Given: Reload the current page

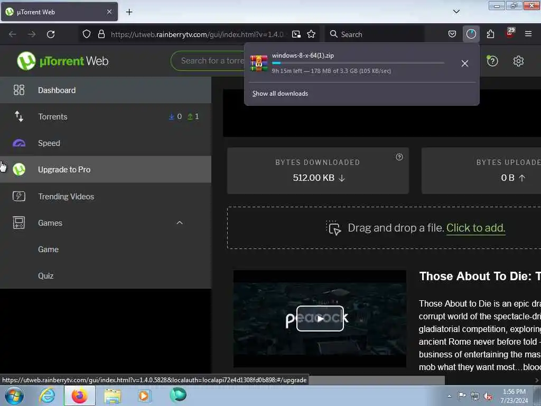Looking at the screenshot, I should click(x=51, y=34).
